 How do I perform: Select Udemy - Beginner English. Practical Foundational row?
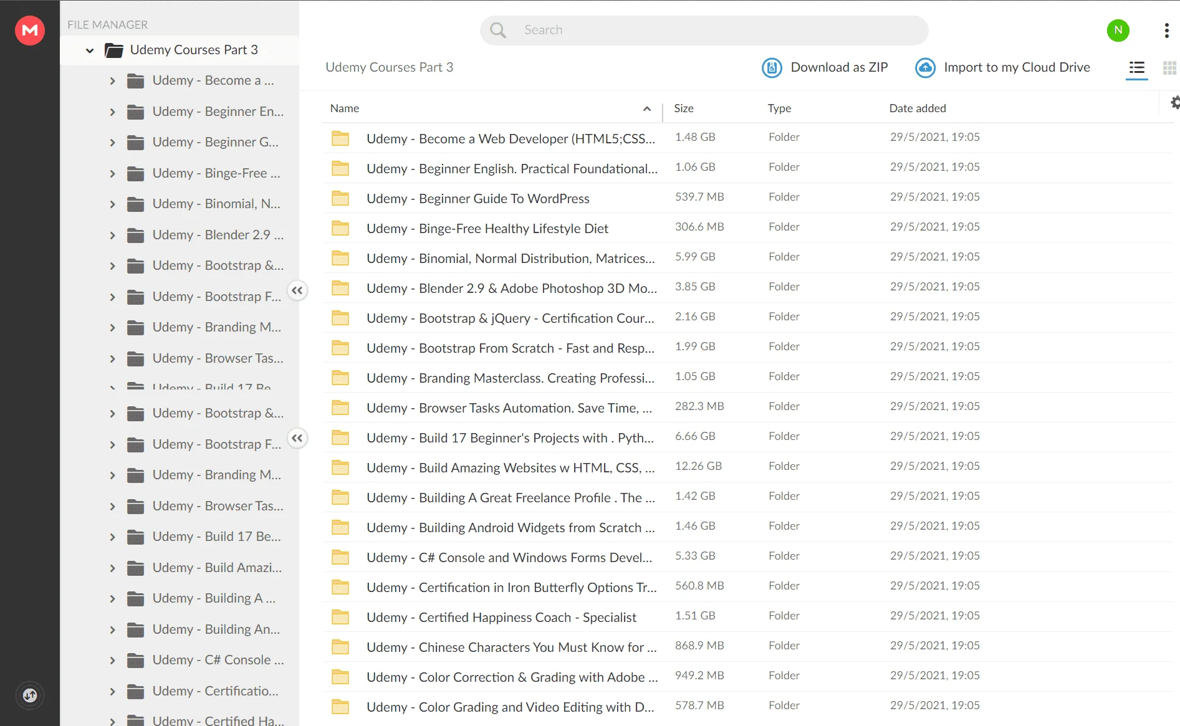tap(748, 168)
